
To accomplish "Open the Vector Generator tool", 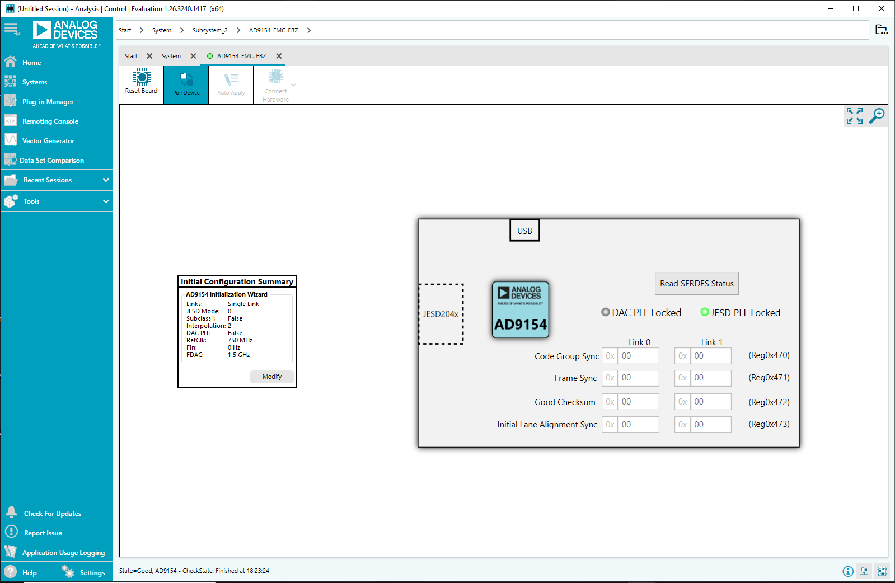I will click(x=48, y=141).
